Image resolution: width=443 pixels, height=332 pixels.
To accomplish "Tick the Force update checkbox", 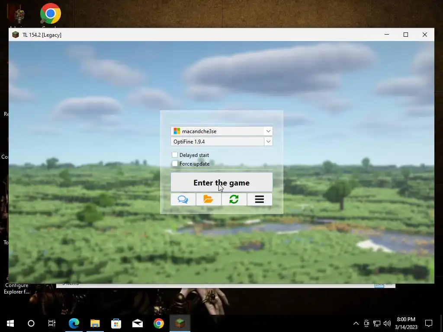I will 175,163.
